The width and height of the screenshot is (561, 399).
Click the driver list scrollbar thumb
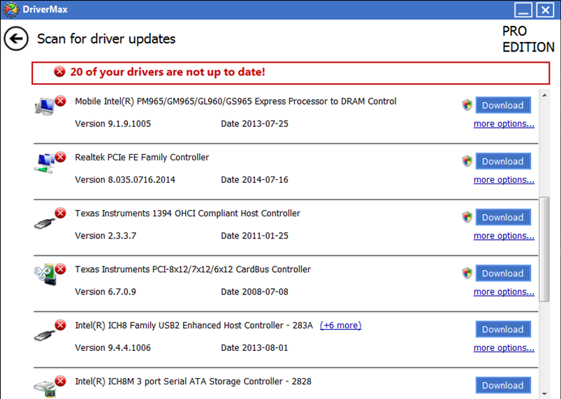[x=544, y=249]
